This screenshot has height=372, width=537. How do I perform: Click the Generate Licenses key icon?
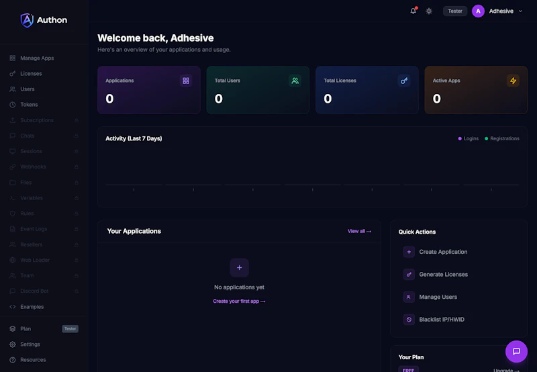coord(409,275)
